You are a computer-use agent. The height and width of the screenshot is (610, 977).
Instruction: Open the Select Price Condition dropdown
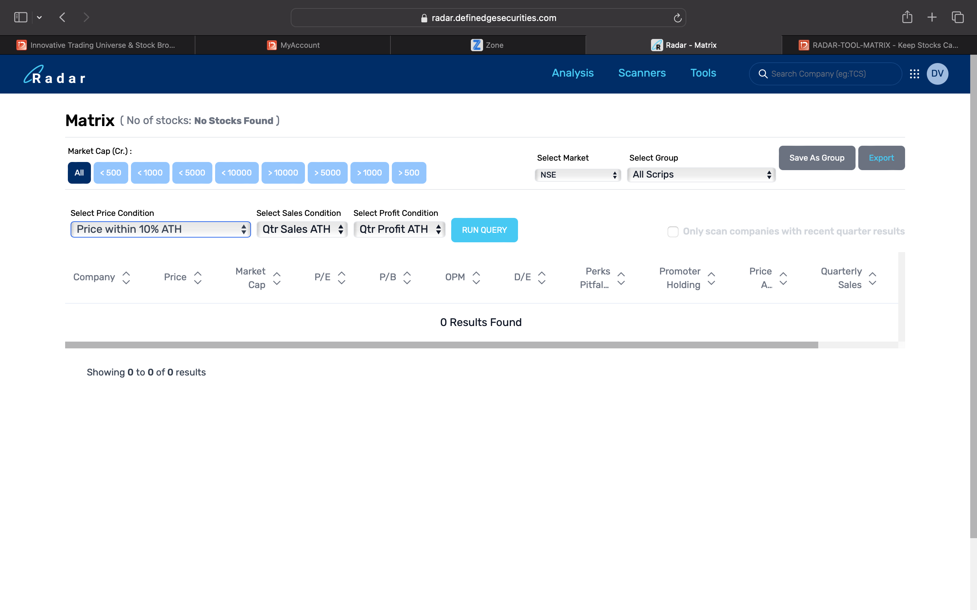160,229
